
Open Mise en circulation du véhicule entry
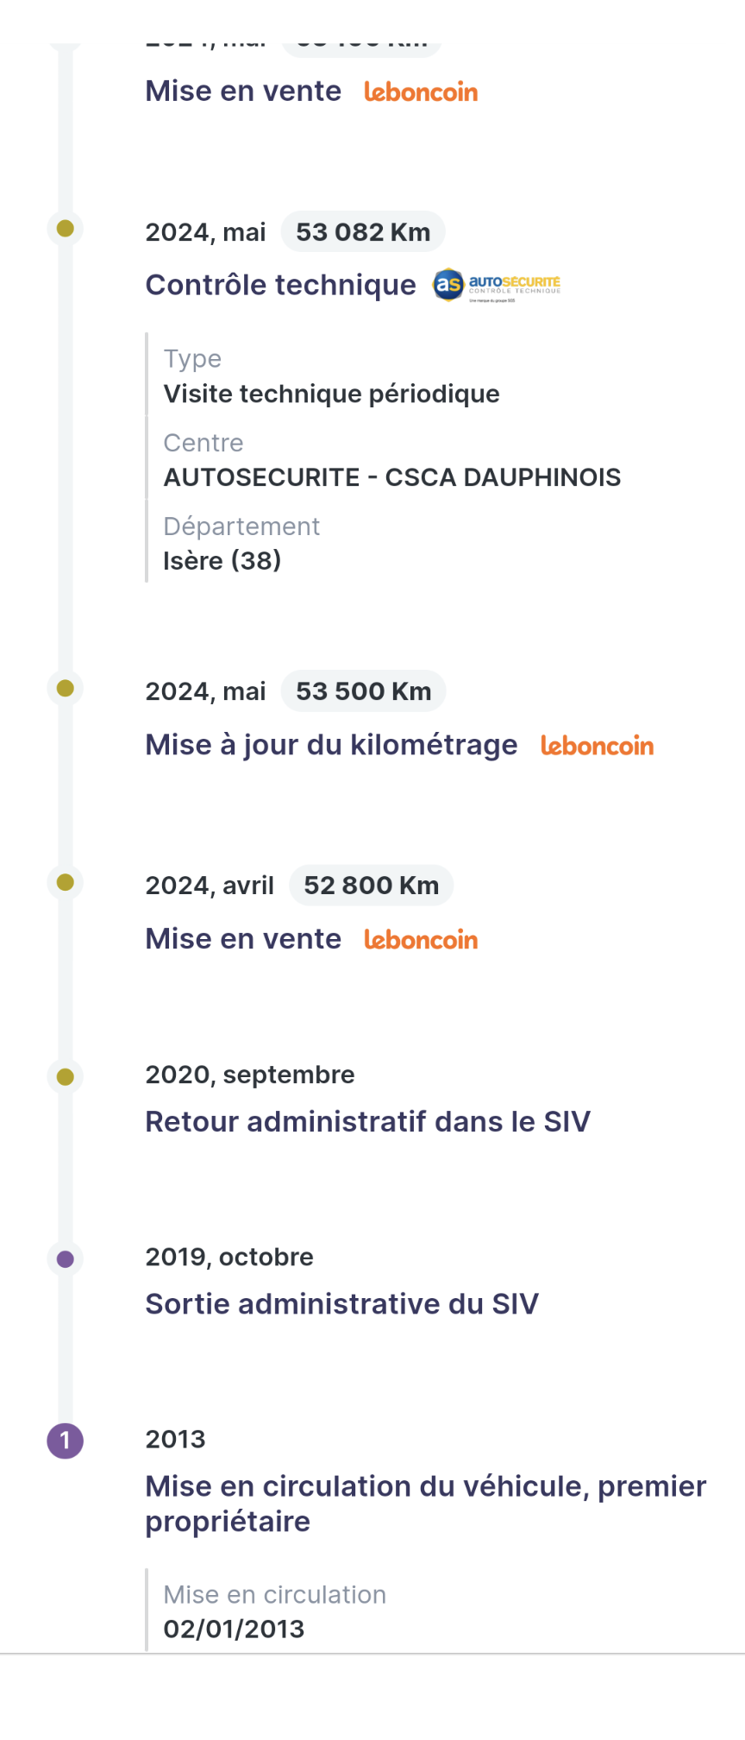click(426, 1504)
